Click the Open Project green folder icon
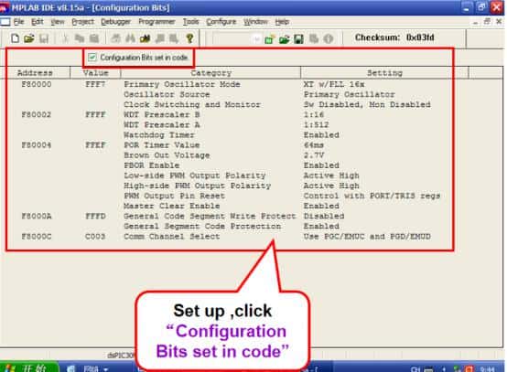 284,39
